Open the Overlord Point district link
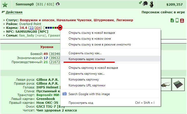Viewport: 187px width, 114px height. tap(30, 24)
